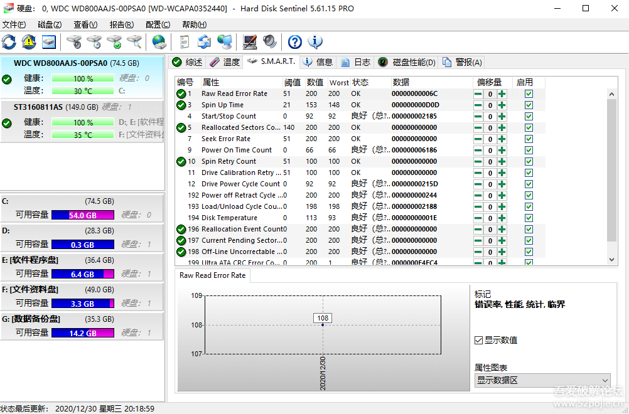Screen dimensions: 629x414
Task: Open the 查看(V) menu
Action: pos(85,25)
